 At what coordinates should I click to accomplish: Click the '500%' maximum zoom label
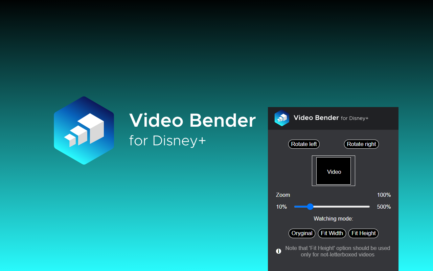pos(384,207)
